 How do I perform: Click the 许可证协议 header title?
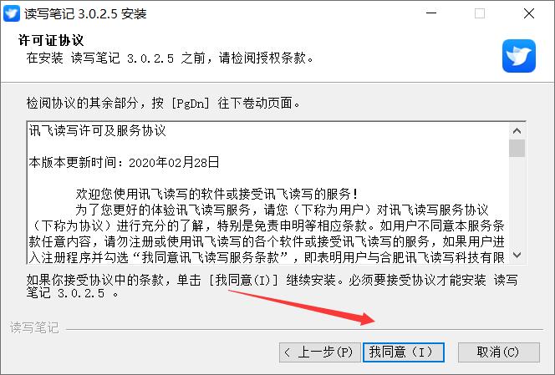[x=51, y=40]
